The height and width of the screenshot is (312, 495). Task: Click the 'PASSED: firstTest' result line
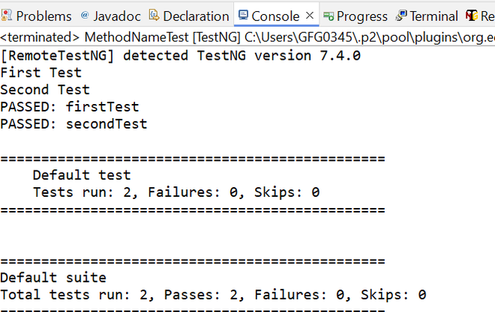tap(70, 107)
